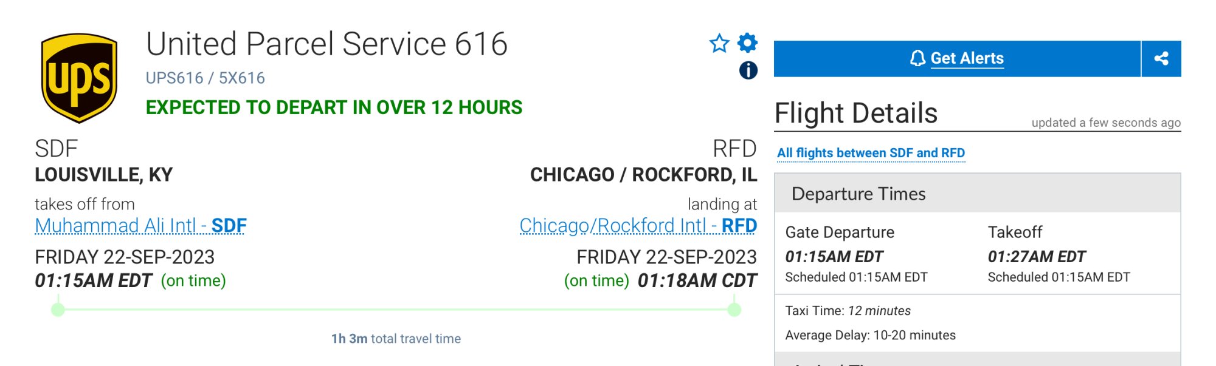Click the flight progress track bar
The width and height of the screenshot is (1216, 366).
coord(395,310)
